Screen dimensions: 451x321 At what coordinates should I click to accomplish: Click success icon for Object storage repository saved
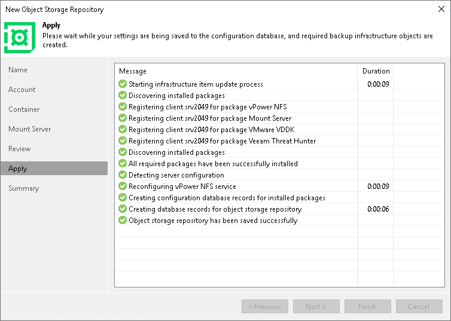click(123, 220)
